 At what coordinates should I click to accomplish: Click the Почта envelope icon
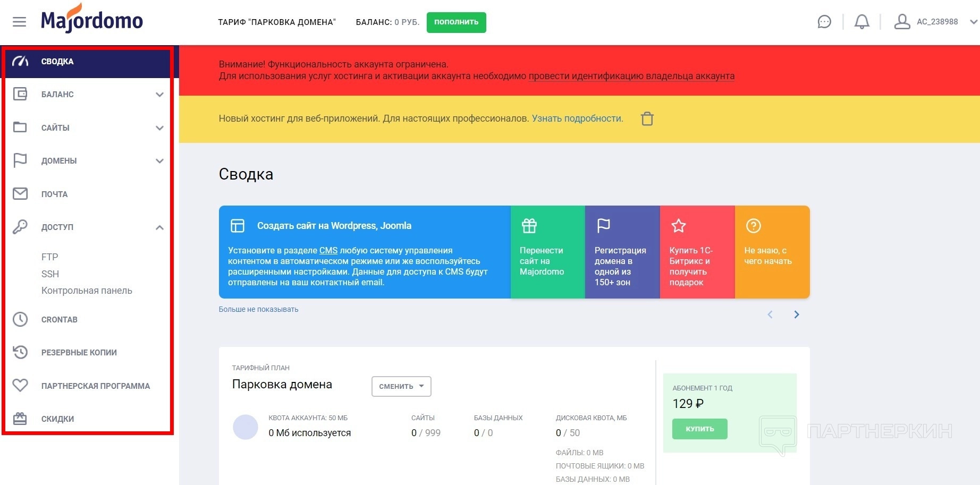tap(20, 194)
